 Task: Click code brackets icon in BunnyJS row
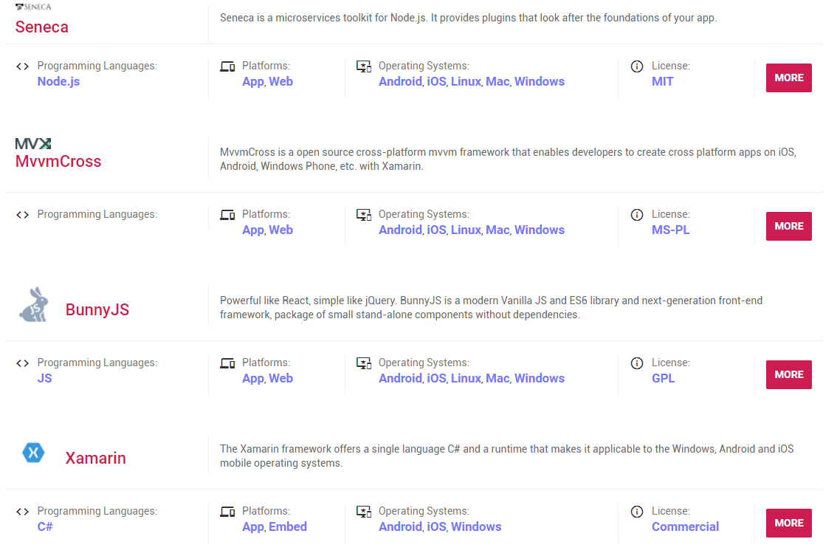tap(22, 363)
